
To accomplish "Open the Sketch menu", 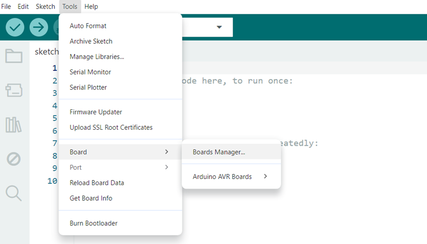I will click(45, 6).
